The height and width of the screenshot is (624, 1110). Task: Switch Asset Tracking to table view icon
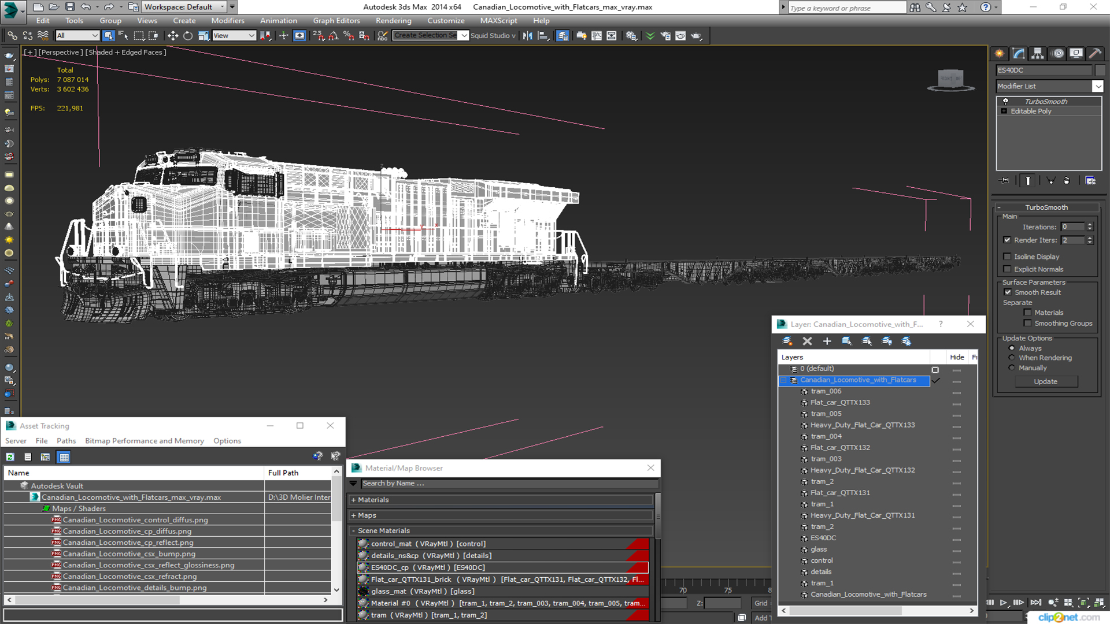point(64,457)
